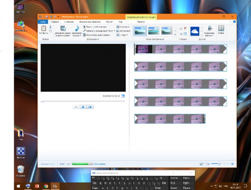Click the Save movie icon
The image size is (251, 190).
pyautogui.click(x=210, y=28)
